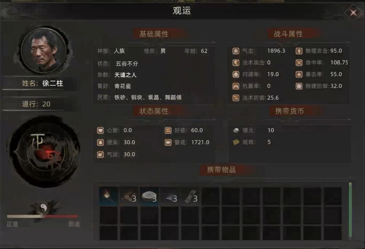Click the 物理攻击 physical attack icon
The image size is (365, 249).
click(299, 51)
